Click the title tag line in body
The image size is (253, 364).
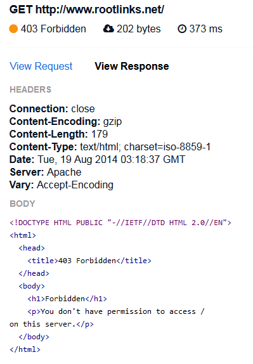pyautogui.click(x=89, y=261)
